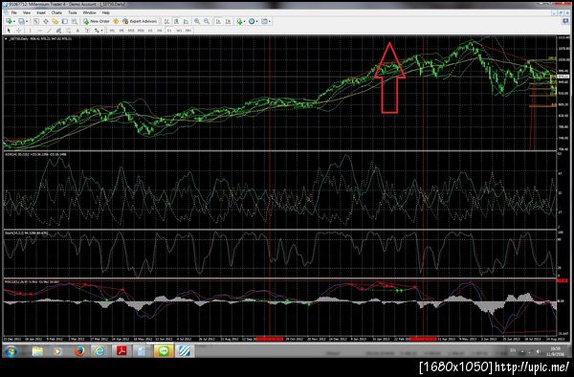
Task: Open Windows Media Player from taskbar
Action: (x=57, y=352)
